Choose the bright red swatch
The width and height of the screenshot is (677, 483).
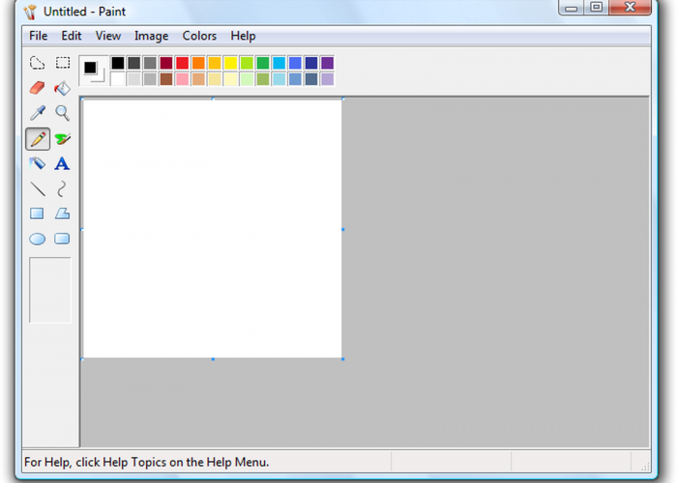point(182,63)
